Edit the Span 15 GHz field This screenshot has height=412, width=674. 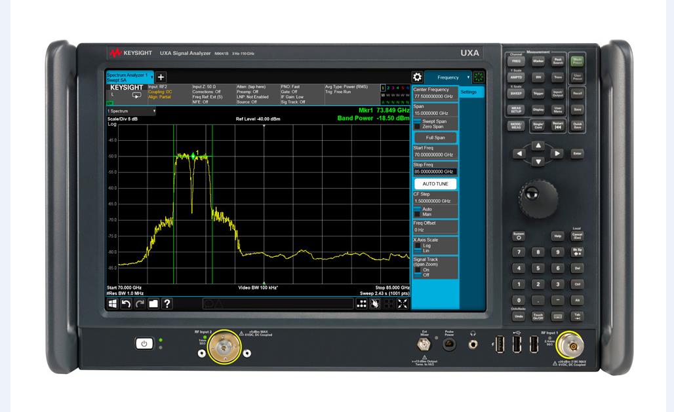[435, 110]
